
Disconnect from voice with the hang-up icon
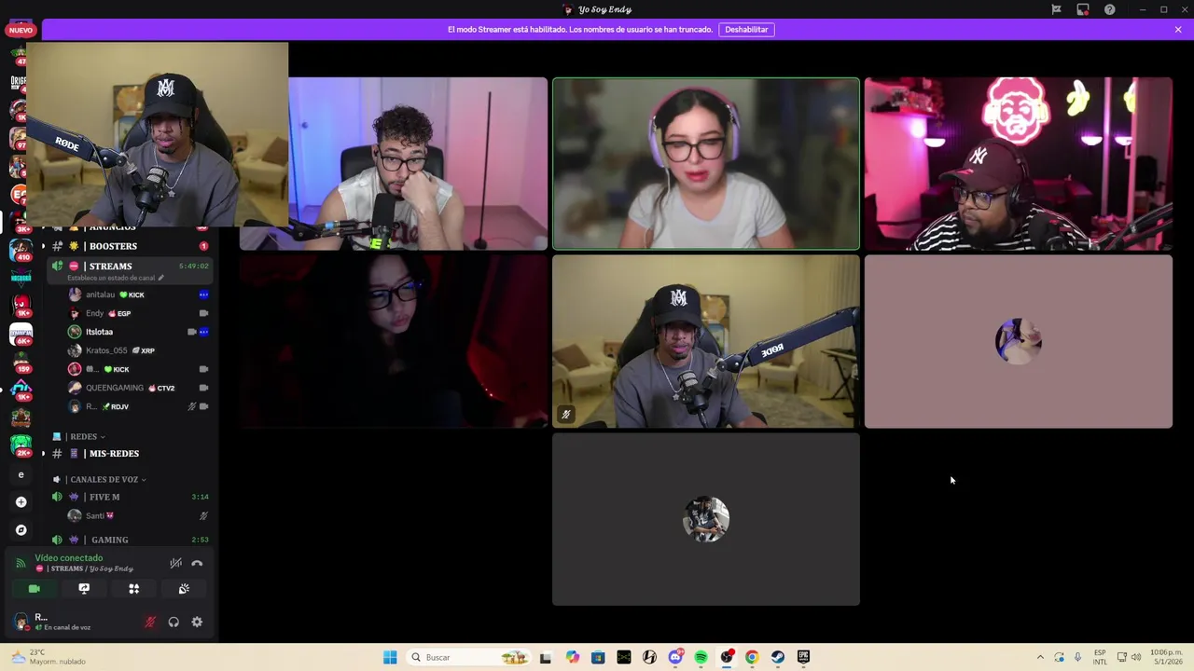click(x=197, y=563)
